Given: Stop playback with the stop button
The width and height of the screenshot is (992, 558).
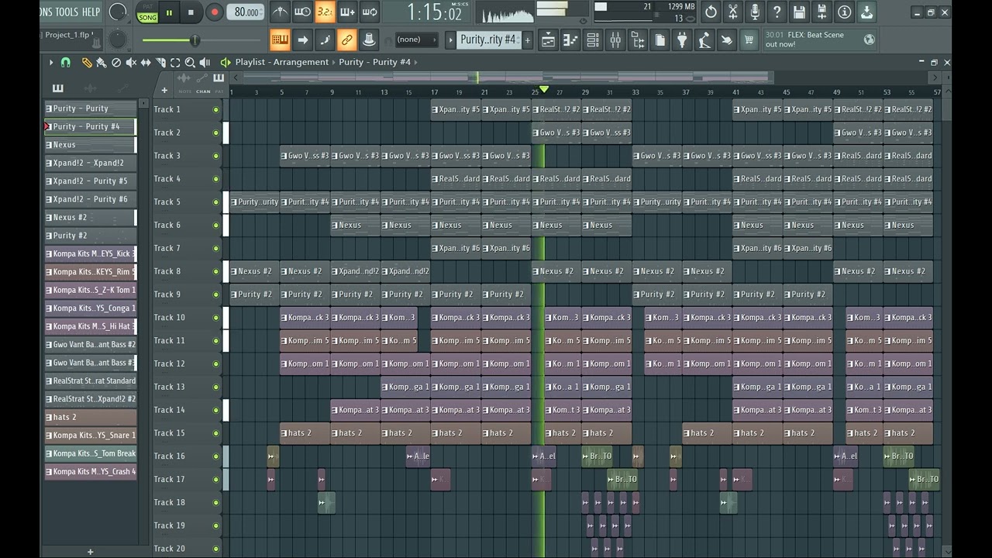Looking at the screenshot, I should pyautogui.click(x=191, y=12).
